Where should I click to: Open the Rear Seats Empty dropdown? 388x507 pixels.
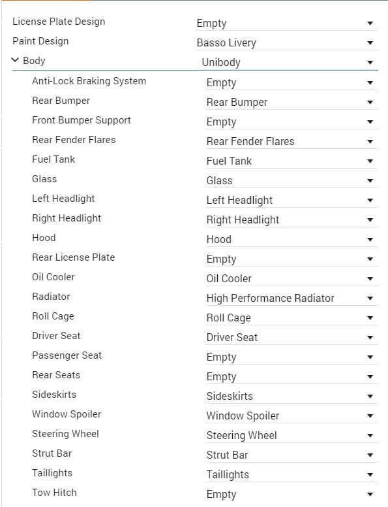pyautogui.click(x=291, y=377)
